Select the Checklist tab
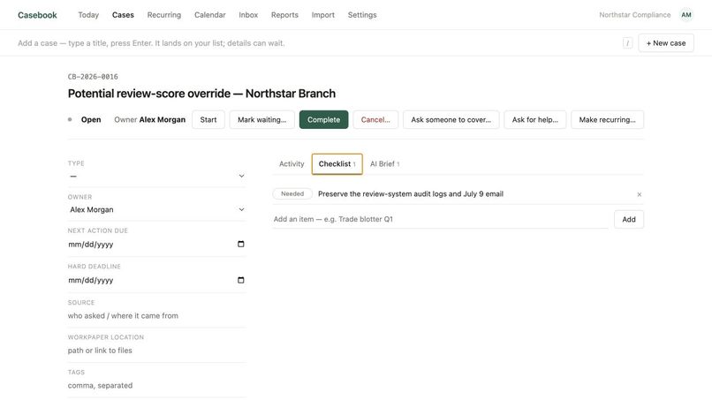Image resolution: width=712 pixels, height=400 pixels. point(337,164)
